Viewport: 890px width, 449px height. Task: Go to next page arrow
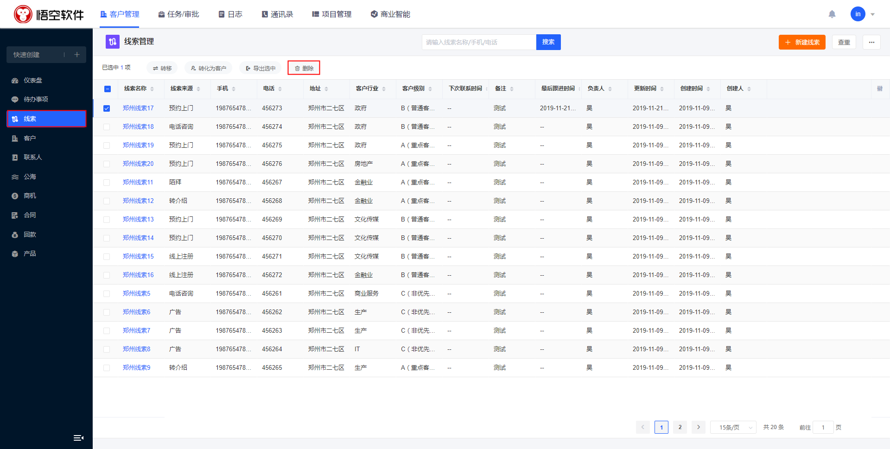(698, 427)
